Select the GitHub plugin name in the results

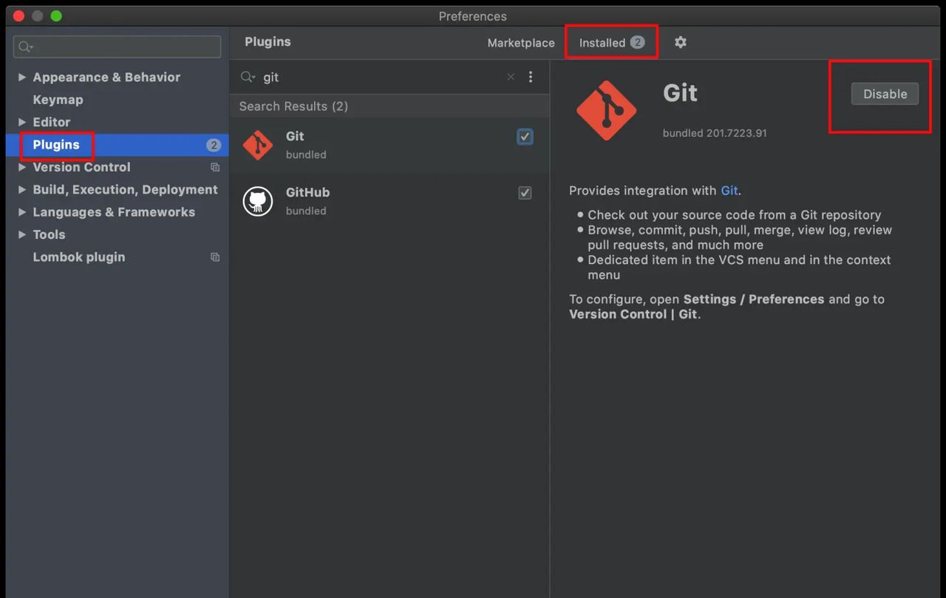pyautogui.click(x=307, y=192)
